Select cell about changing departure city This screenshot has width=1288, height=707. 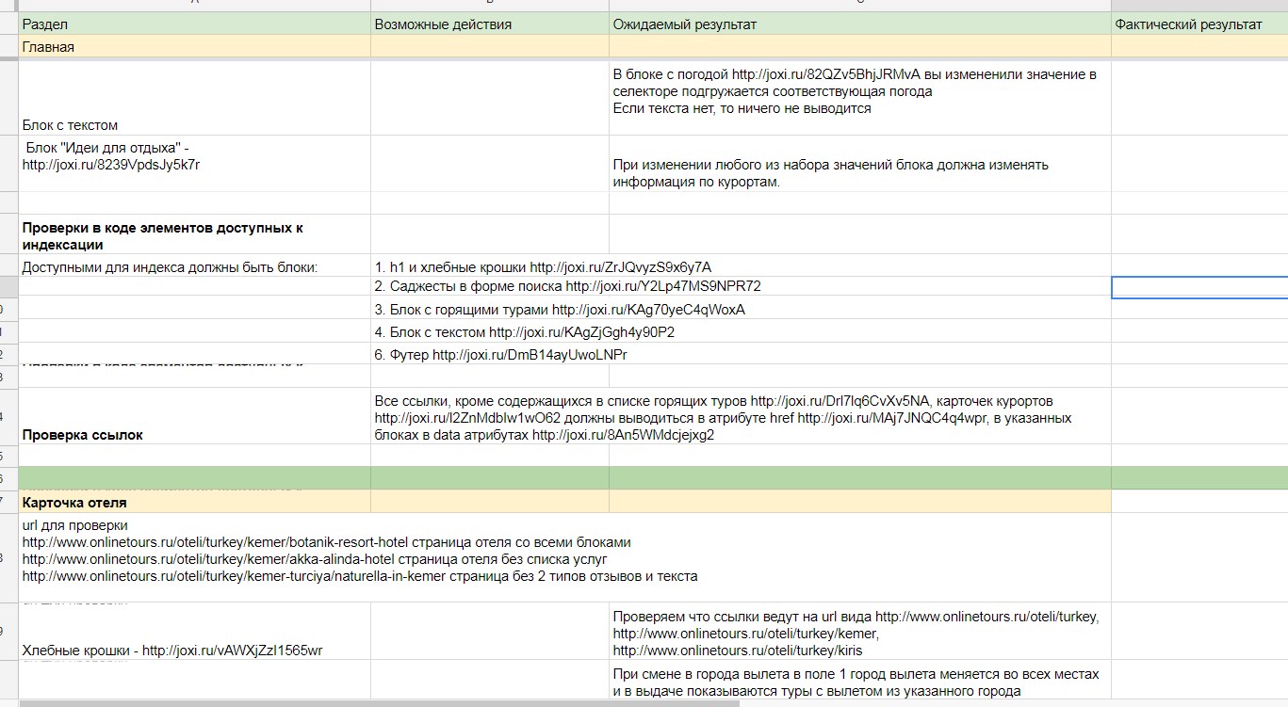coord(860,682)
